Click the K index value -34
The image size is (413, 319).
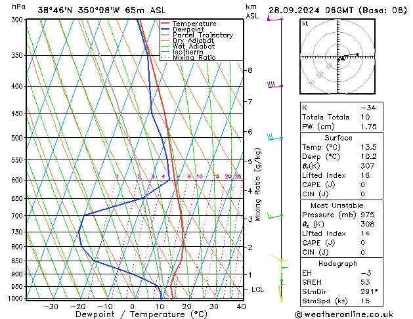(x=368, y=108)
